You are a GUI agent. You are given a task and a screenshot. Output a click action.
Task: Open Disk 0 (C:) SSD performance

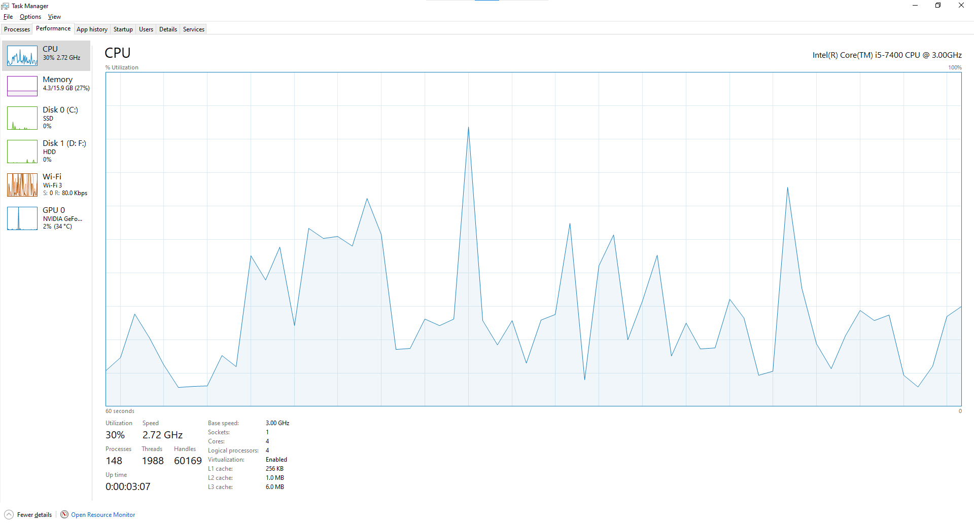(x=46, y=118)
